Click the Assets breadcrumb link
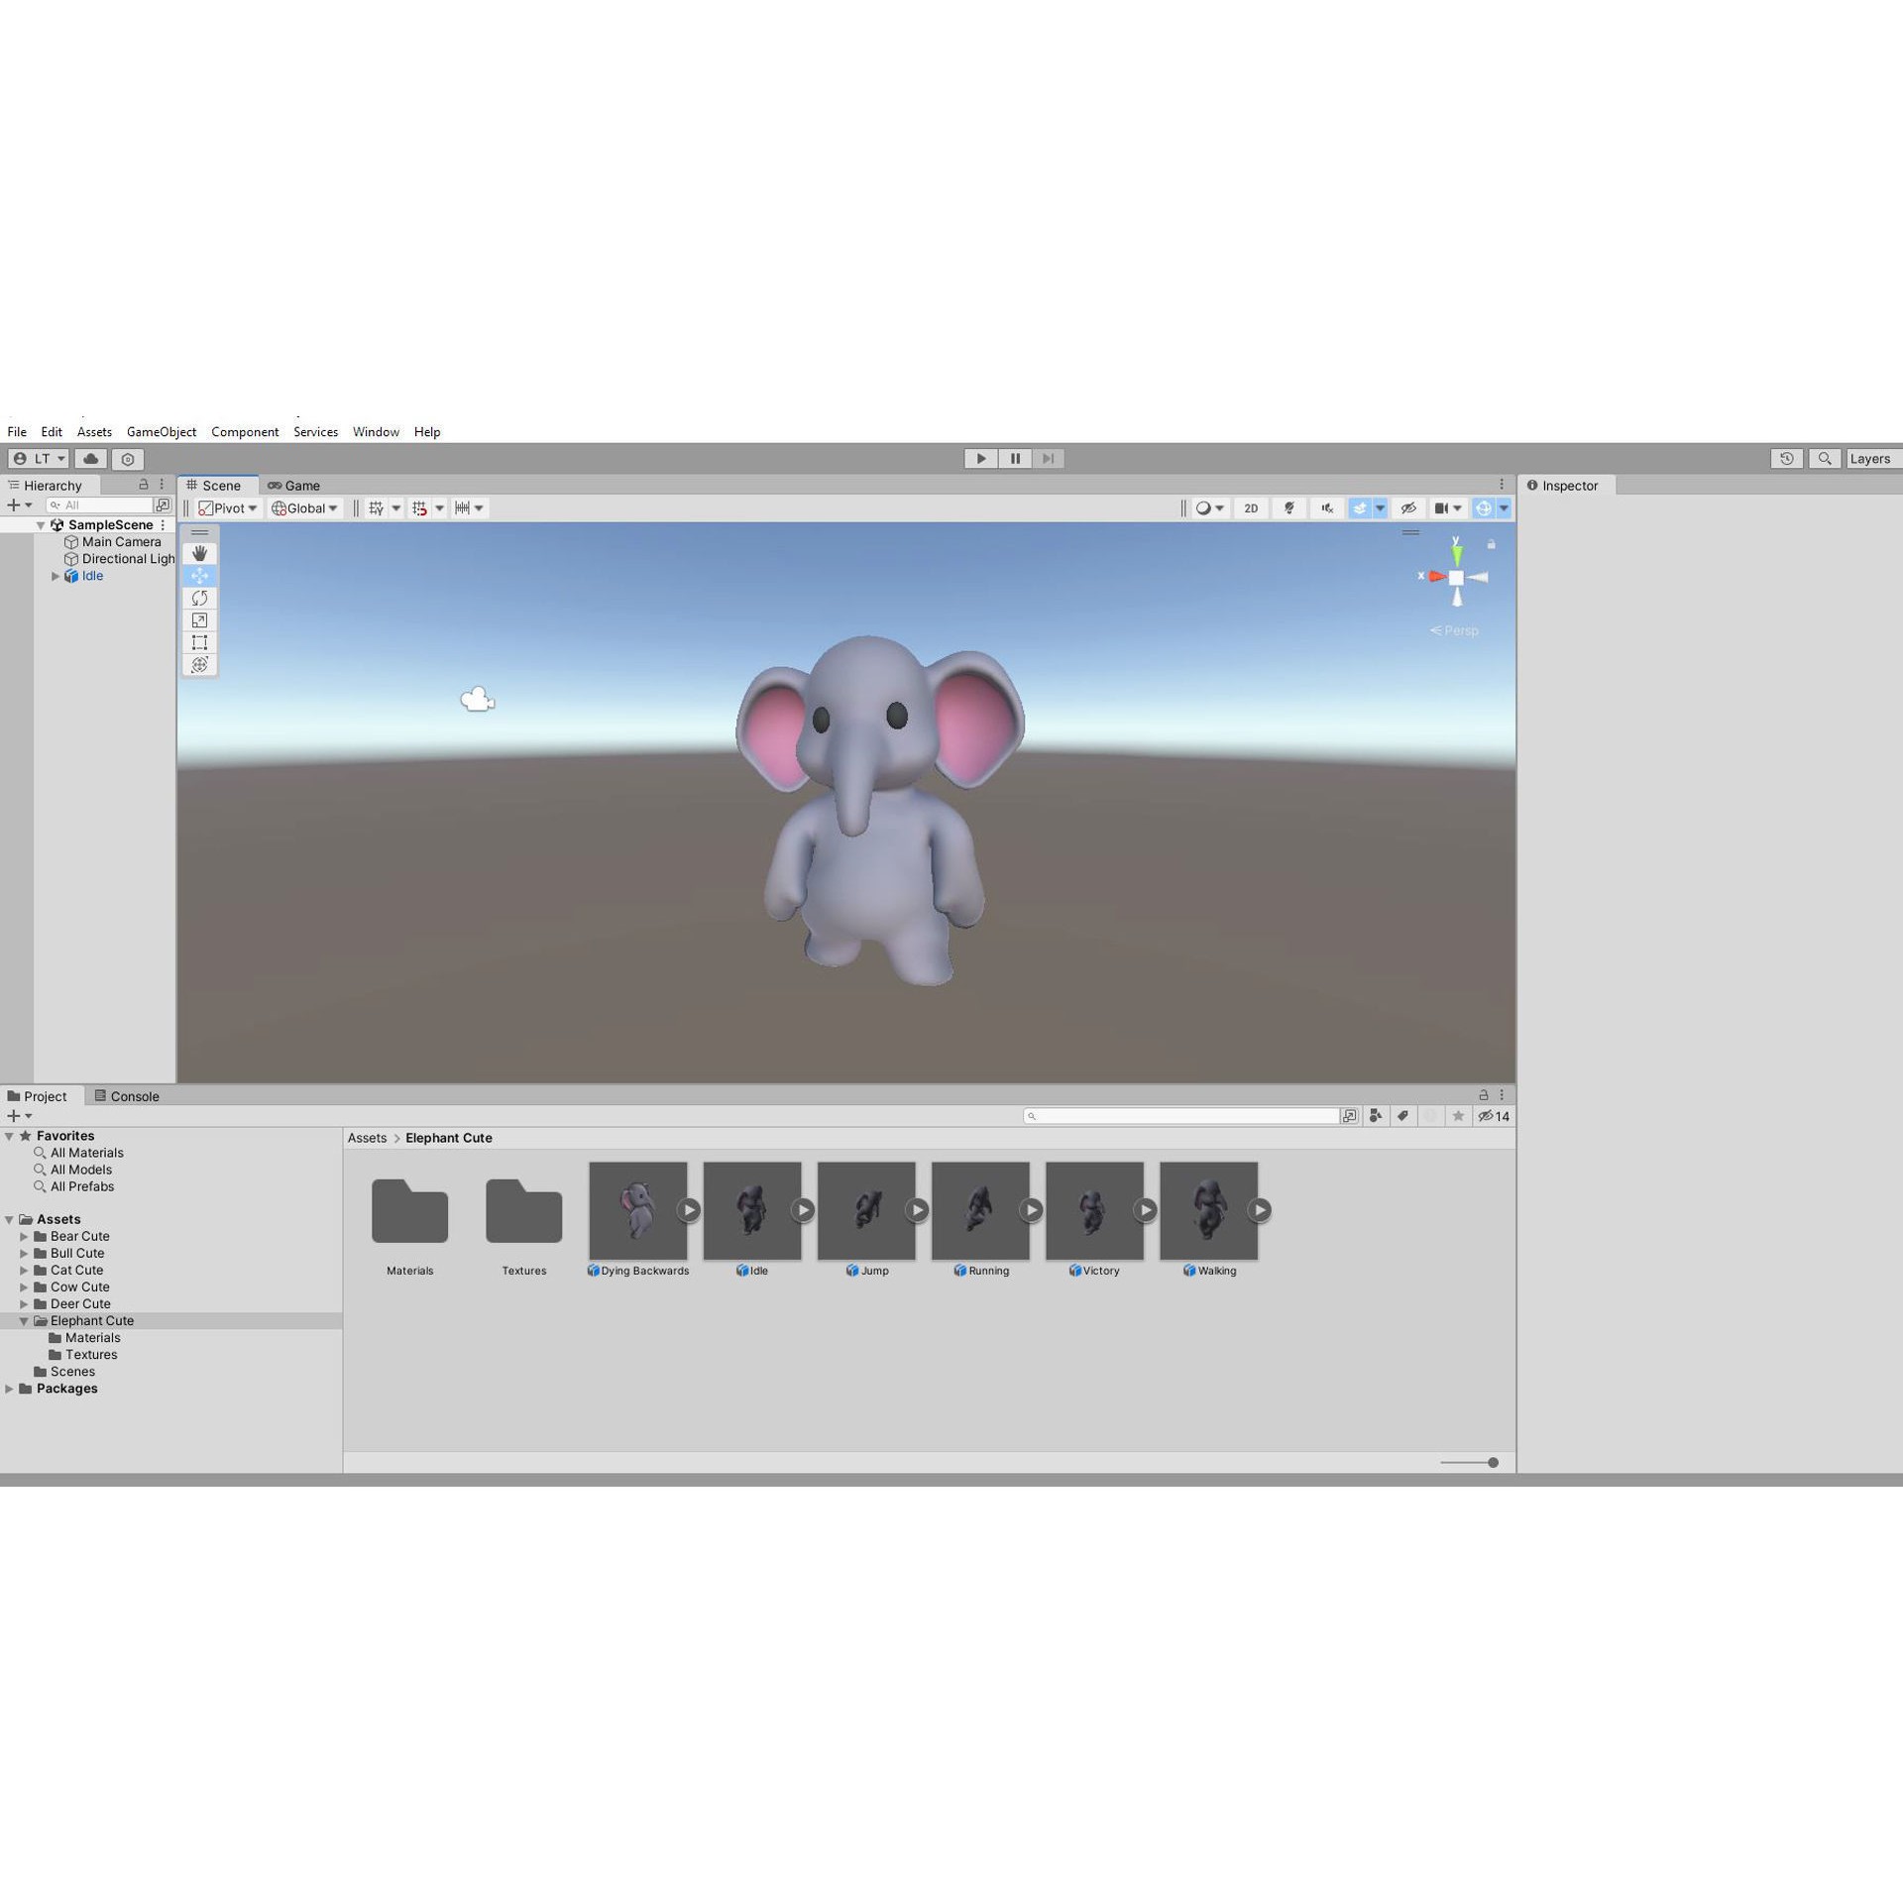 [x=367, y=1138]
